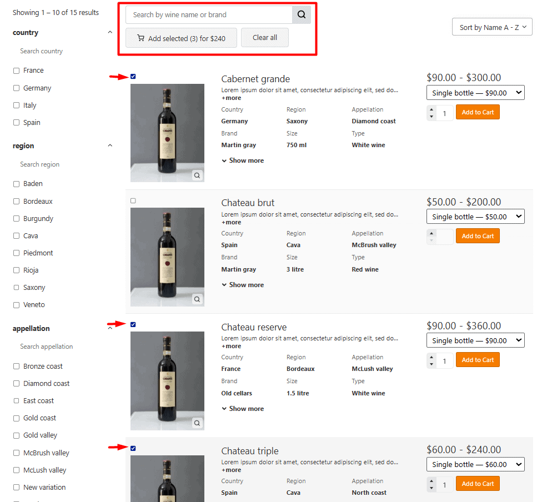Uncheck the Cabernet grande selection checkbox
The height and width of the screenshot is (502, 547).
coord(133,76)
